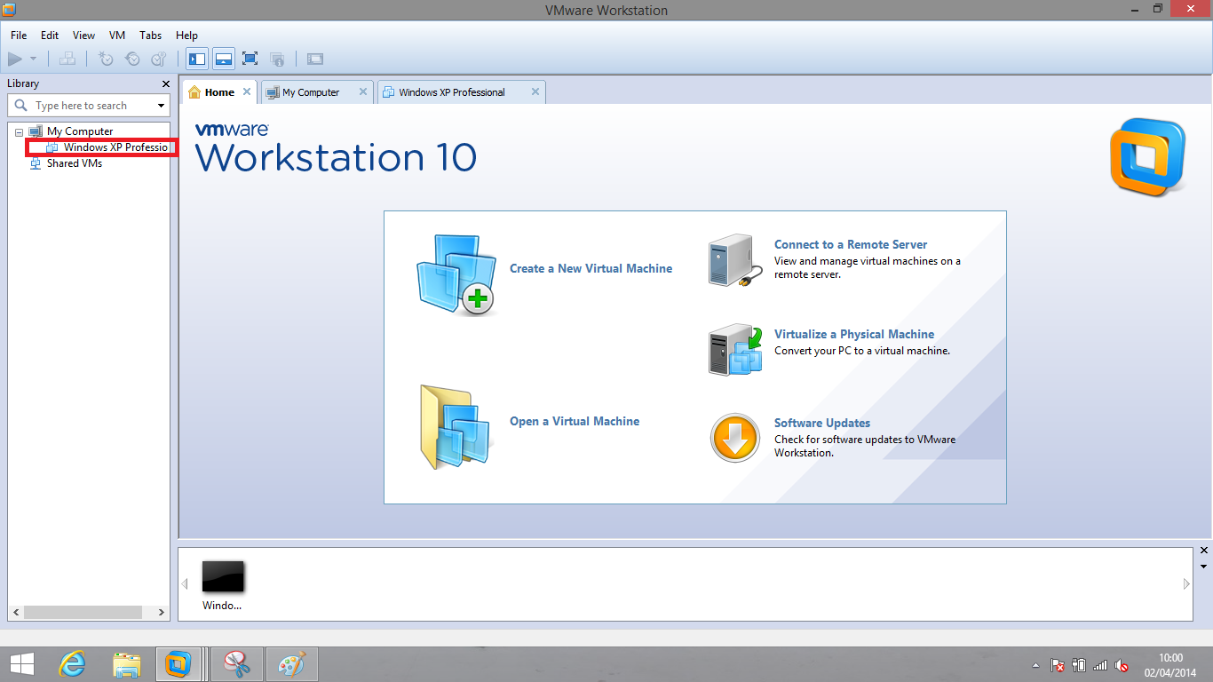This screenshot has width=1213, height=682.
Task: Switch to the Windows XP Professional tab
Action: click(x=452, y=92)
